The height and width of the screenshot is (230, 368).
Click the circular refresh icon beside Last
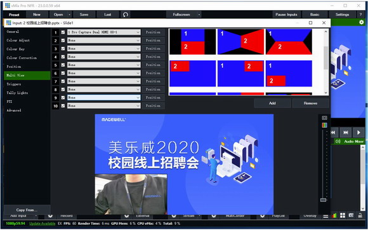pyautogui.click(x=126, y=15)
